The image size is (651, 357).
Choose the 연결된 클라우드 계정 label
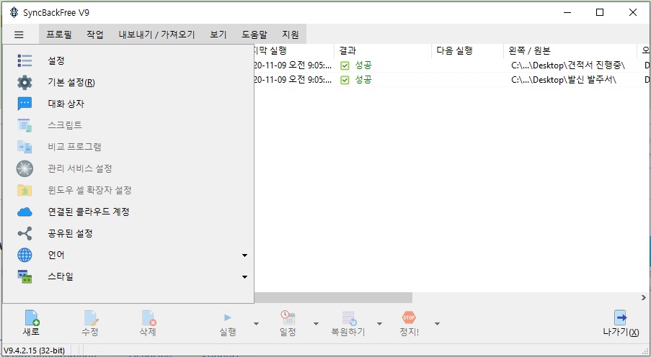[89, 212]
